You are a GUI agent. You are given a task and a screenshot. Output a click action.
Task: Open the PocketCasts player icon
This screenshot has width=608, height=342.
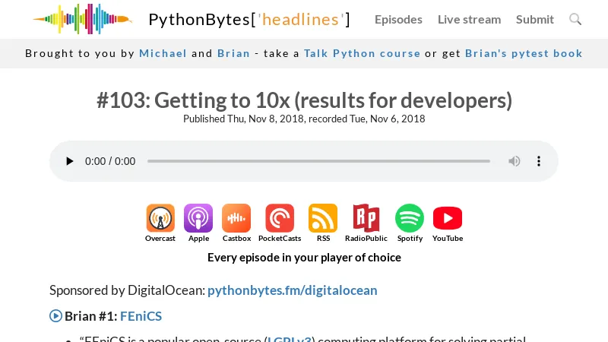pyautogui.click(x=280, y=219)
